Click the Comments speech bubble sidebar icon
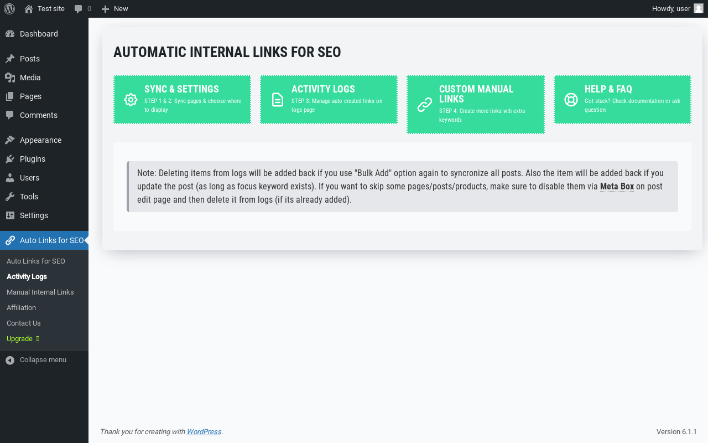Viewport: 708px width, 443px height. click(x=10, y=115)
